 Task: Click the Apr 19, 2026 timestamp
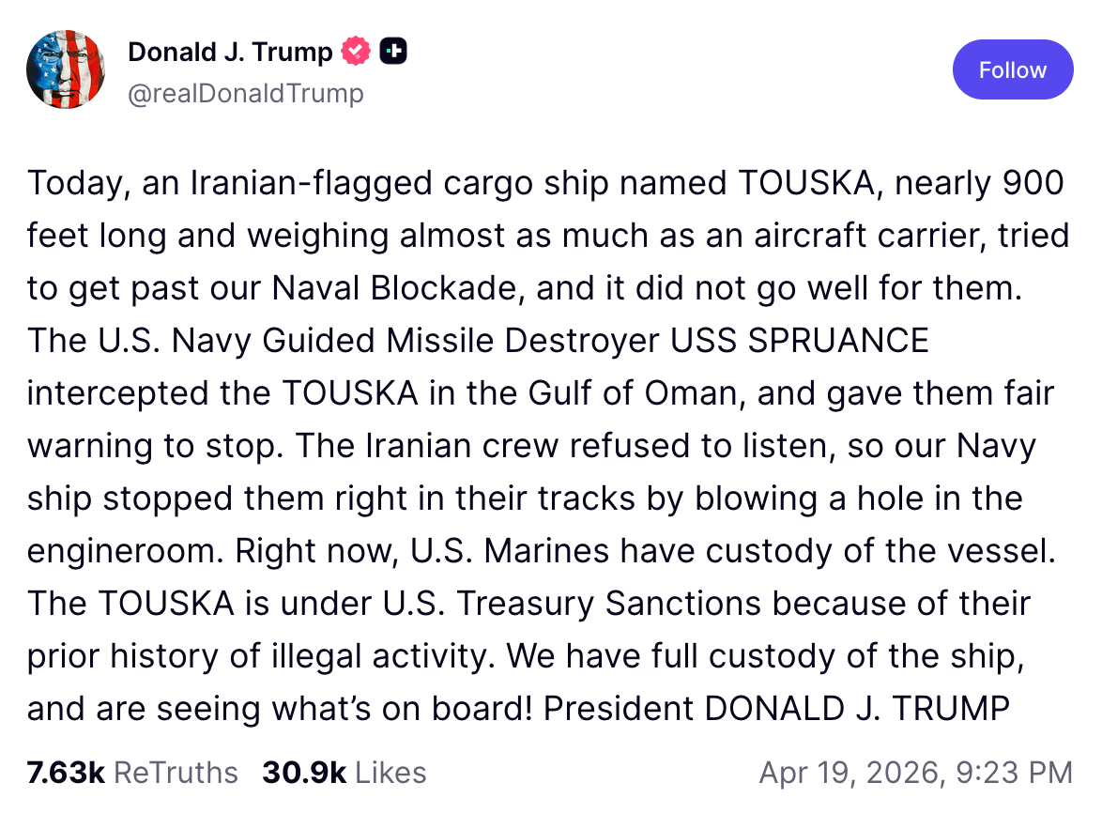tap(915, 773)
